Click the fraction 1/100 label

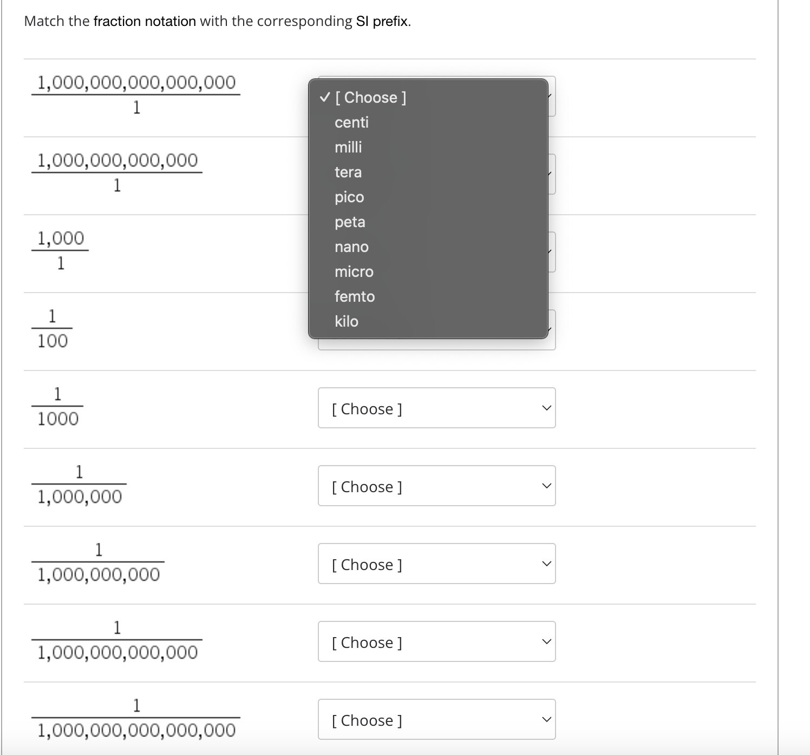52,329
